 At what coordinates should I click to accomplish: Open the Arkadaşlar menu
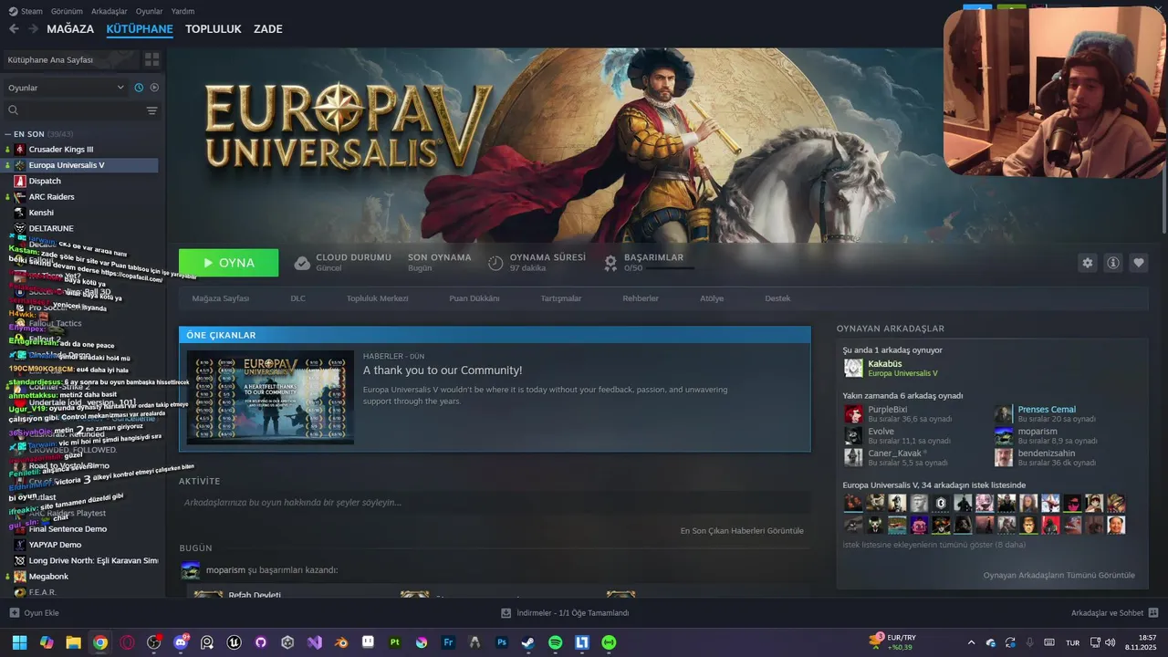tap(109, 11)
